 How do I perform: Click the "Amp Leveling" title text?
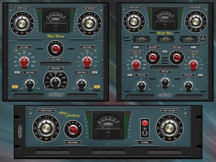[x=69, y=114]
